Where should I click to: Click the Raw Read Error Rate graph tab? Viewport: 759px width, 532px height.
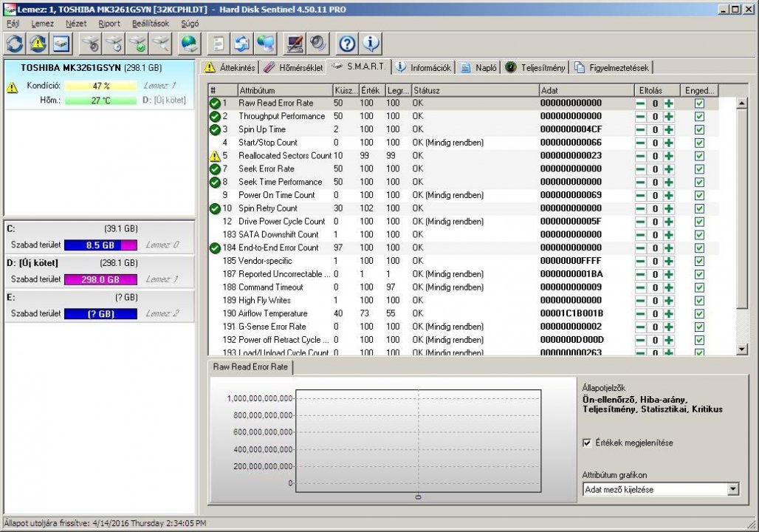[250, 366]
